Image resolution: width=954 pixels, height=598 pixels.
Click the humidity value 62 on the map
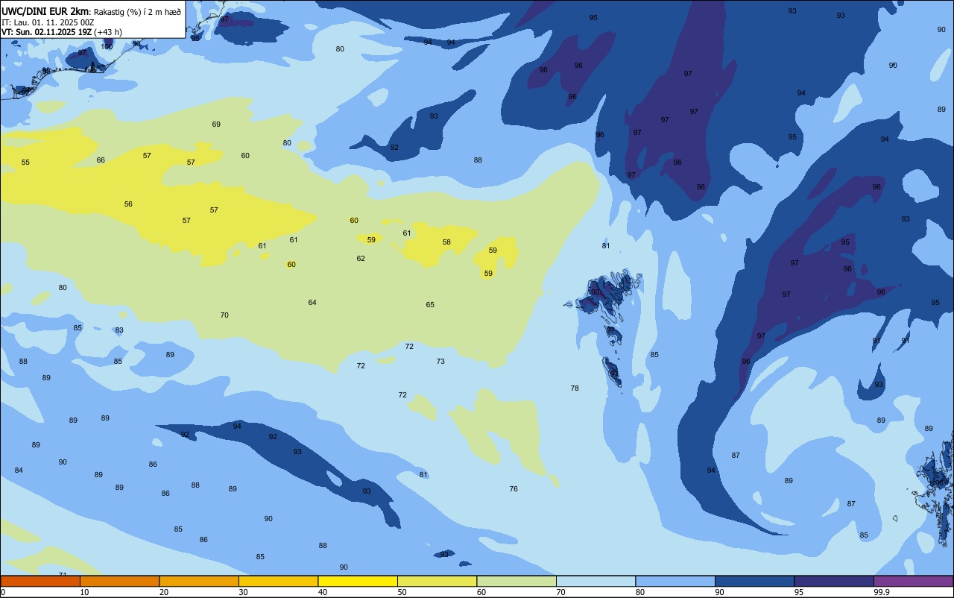[361, 258]
